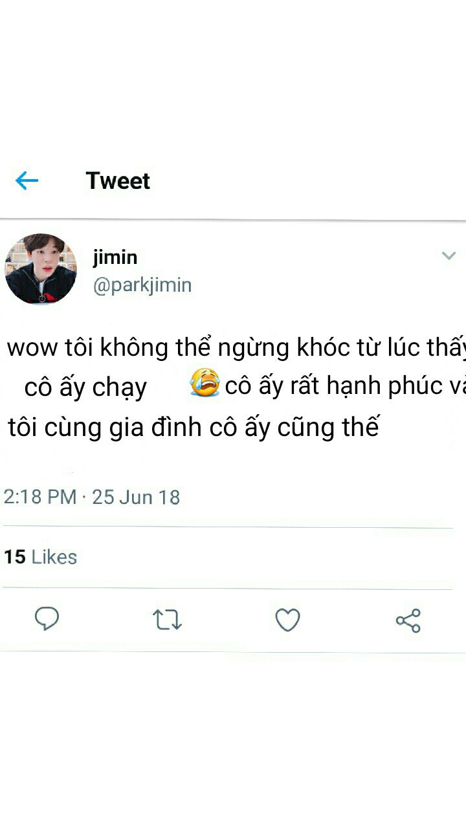Reply via the speech bubble icon
This screenshot has height=828, width=466.
47,619
